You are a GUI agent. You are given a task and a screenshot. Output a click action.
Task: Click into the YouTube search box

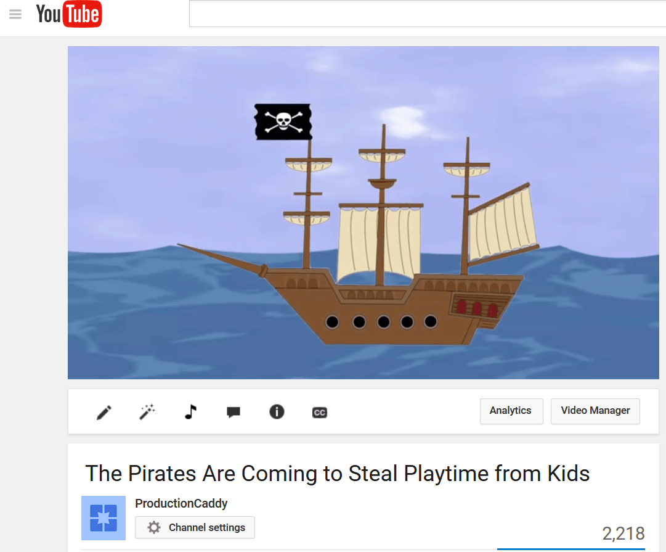425,14
